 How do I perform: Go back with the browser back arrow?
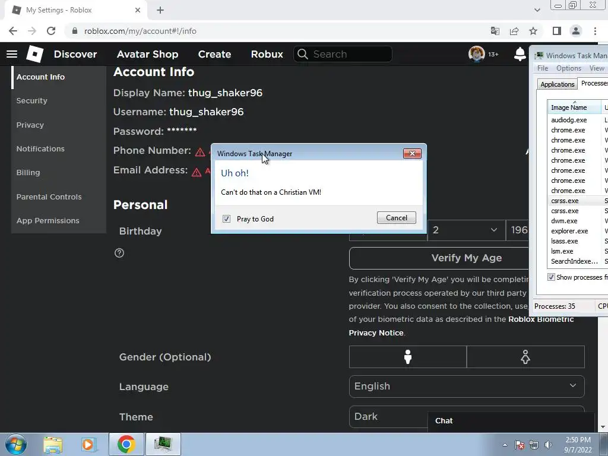[13, 31]
